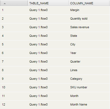Image resolution: width=110 pixels, height=109 pixels.
Task: Click row number 1
Action: (3, 10)
